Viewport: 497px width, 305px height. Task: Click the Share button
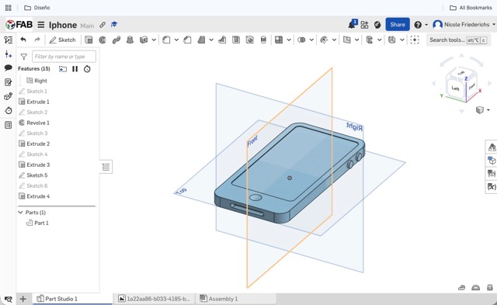pyautogui.click(x=398, y=24)
